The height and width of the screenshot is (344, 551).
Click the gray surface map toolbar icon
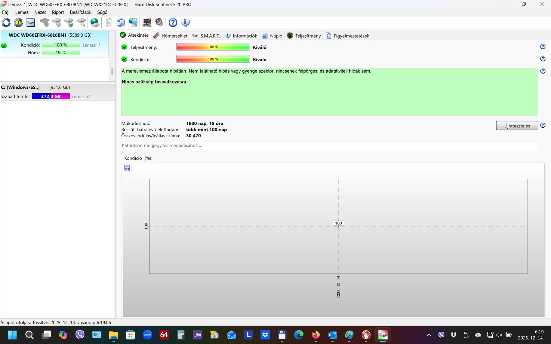point(45,23)
